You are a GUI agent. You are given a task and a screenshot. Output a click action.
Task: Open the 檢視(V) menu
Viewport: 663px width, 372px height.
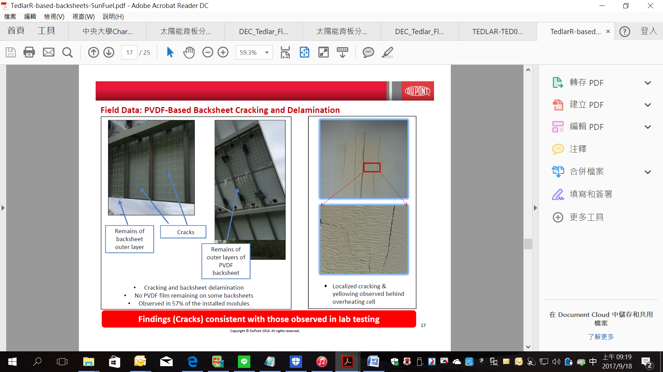click(x=54, y=17)
